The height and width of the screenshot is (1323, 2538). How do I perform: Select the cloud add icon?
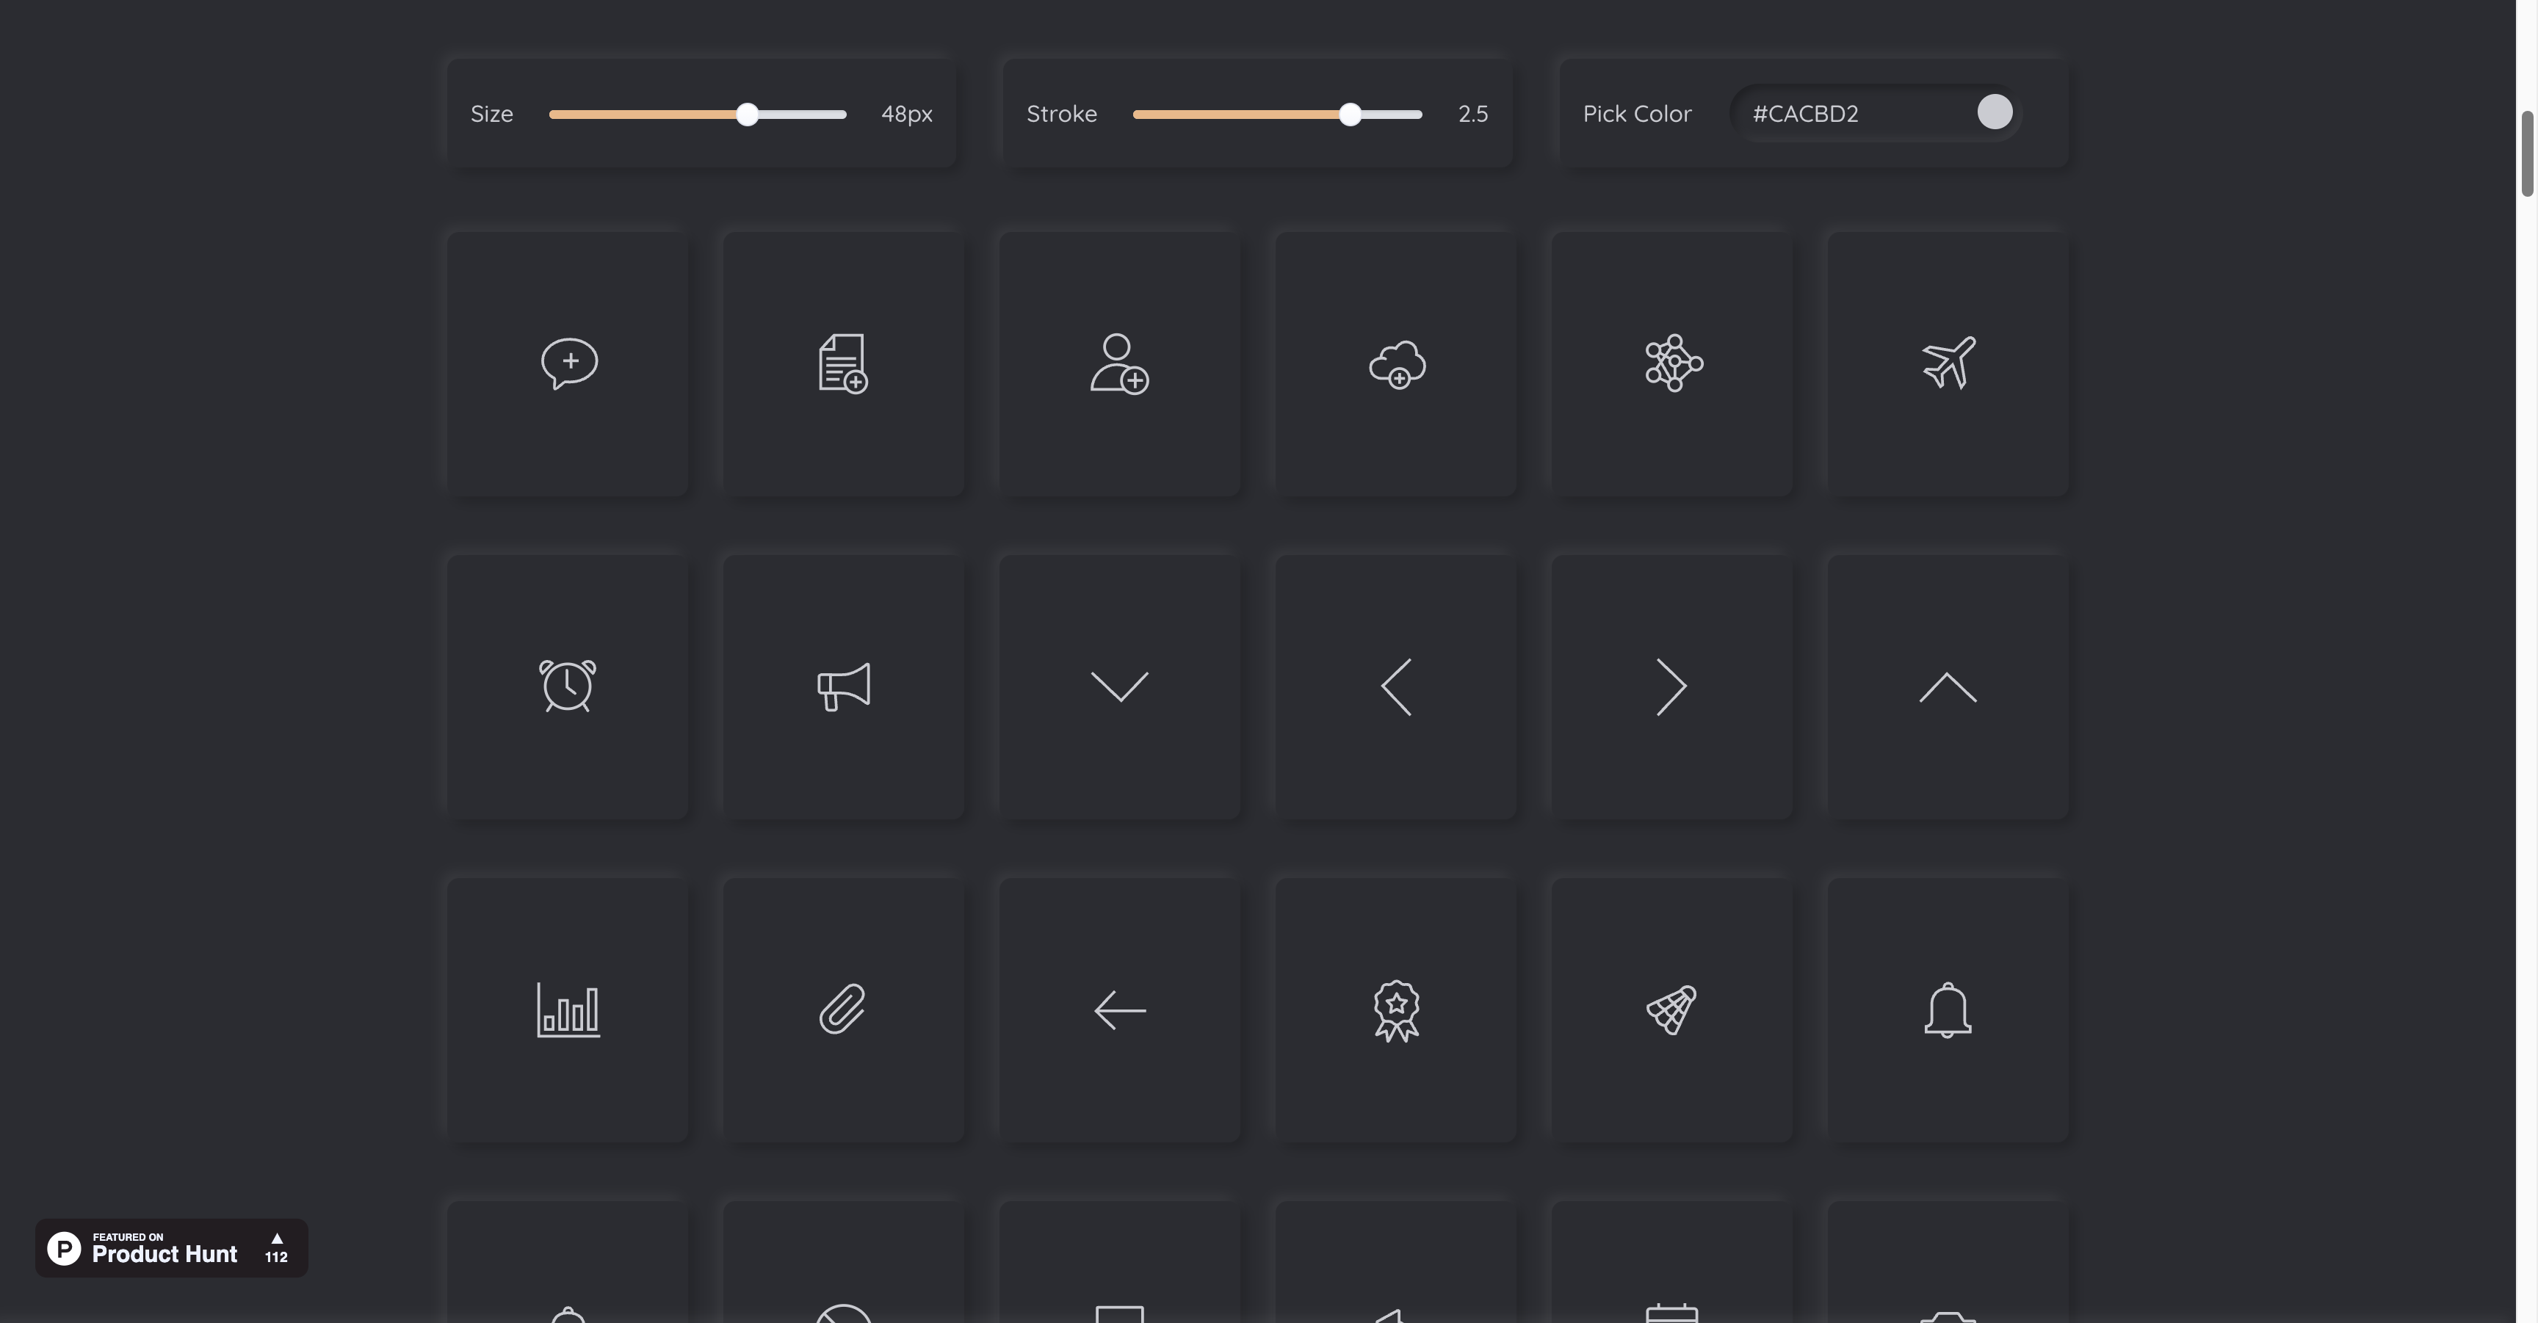click(1396, 363)
